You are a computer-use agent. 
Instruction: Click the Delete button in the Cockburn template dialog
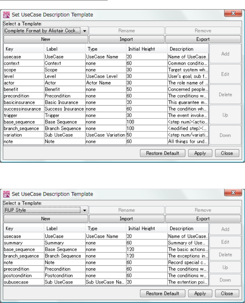click(x=225, y=94)
